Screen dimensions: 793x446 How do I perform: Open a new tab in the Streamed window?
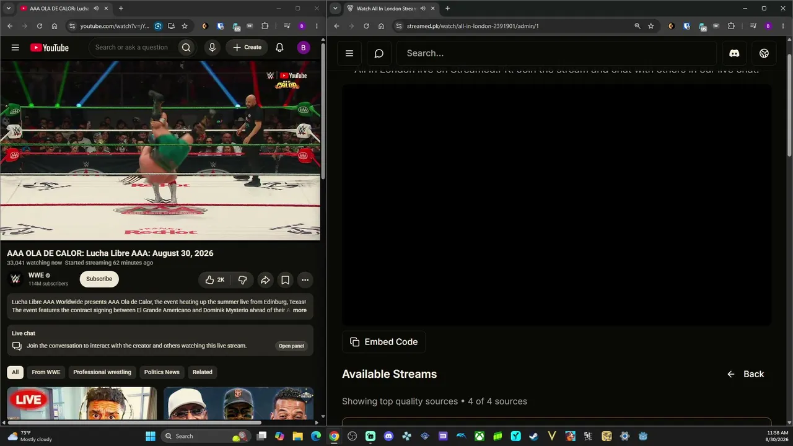[x=447, y=9]
